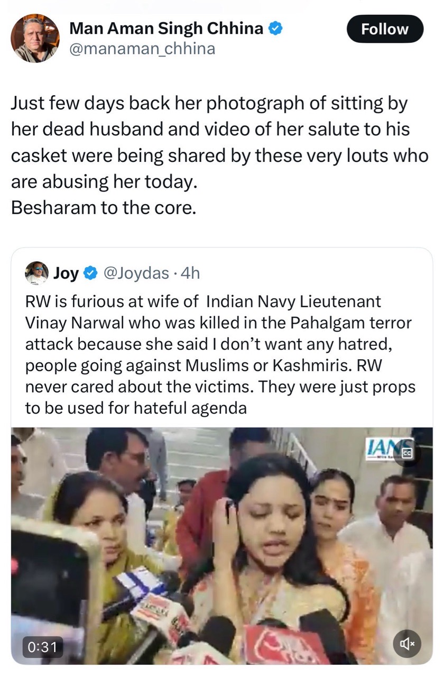Toggle closed captions CC on the video
Screen dimensions: 444x677
[x=406, y=453]
